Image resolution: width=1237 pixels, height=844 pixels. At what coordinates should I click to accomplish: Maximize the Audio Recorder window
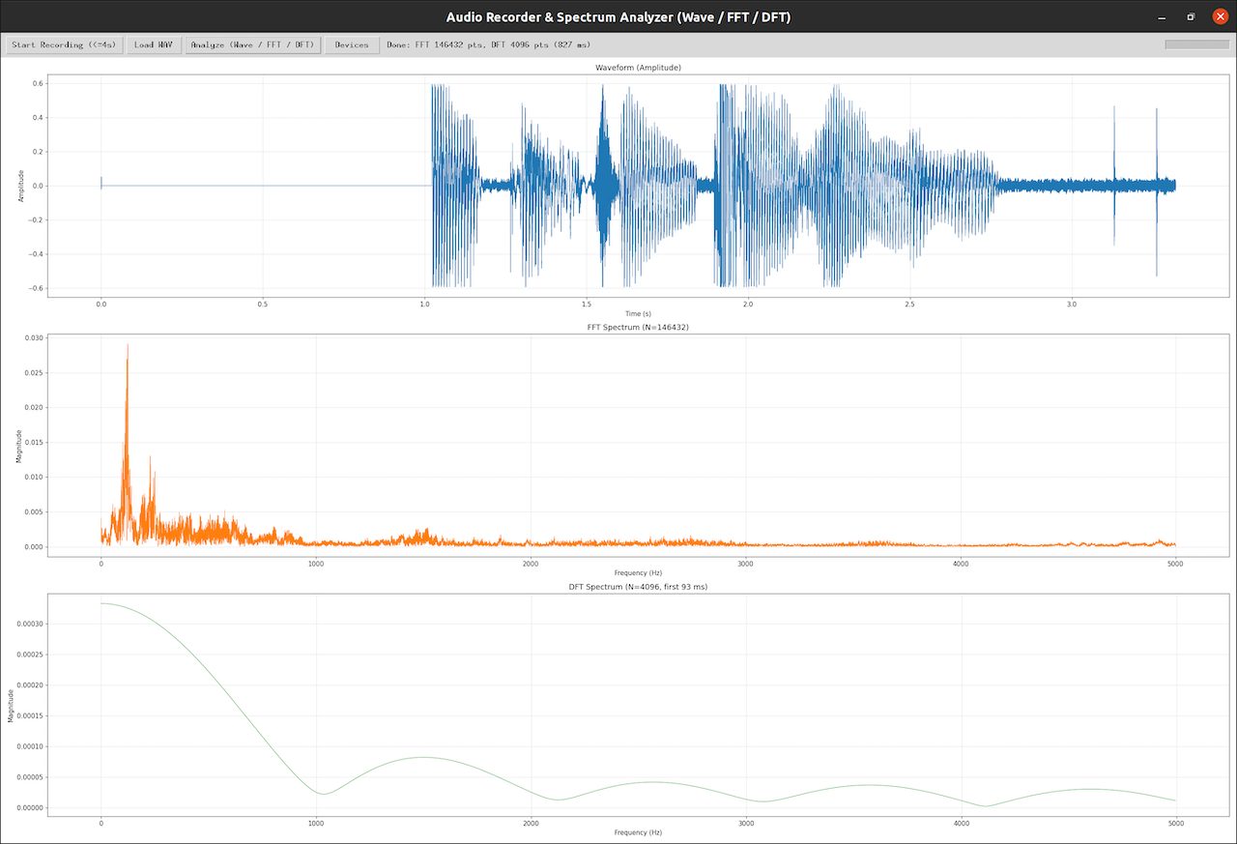point(1191,16)
